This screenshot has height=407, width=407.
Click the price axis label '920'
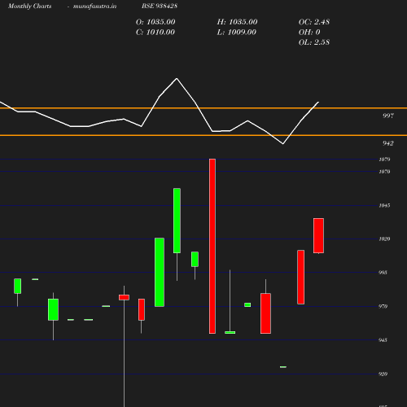tap(383, 374)
